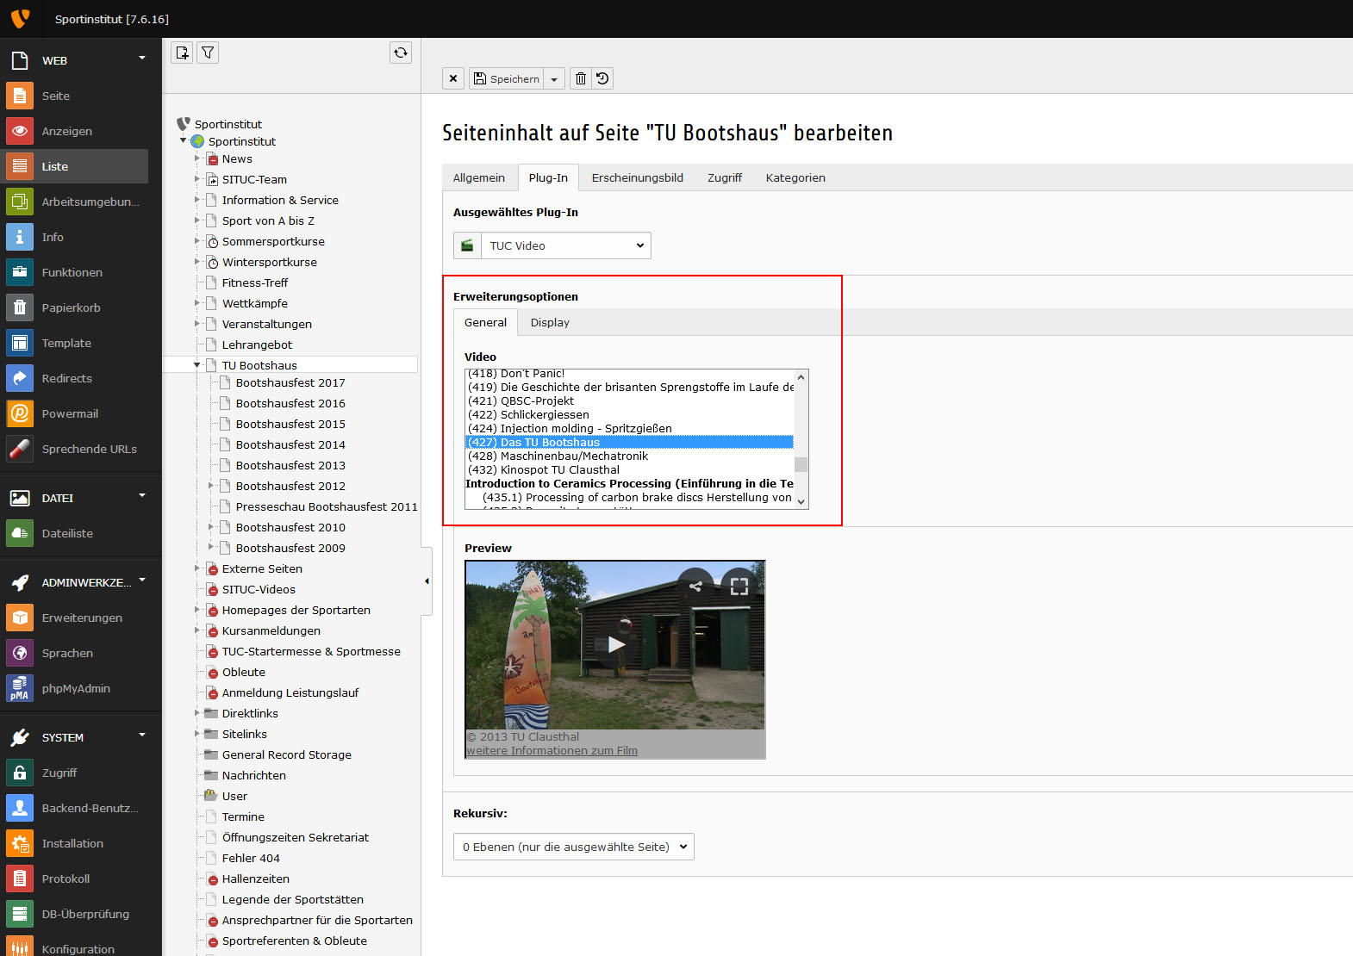Click the Speichern save button

(x=507, y=79)
